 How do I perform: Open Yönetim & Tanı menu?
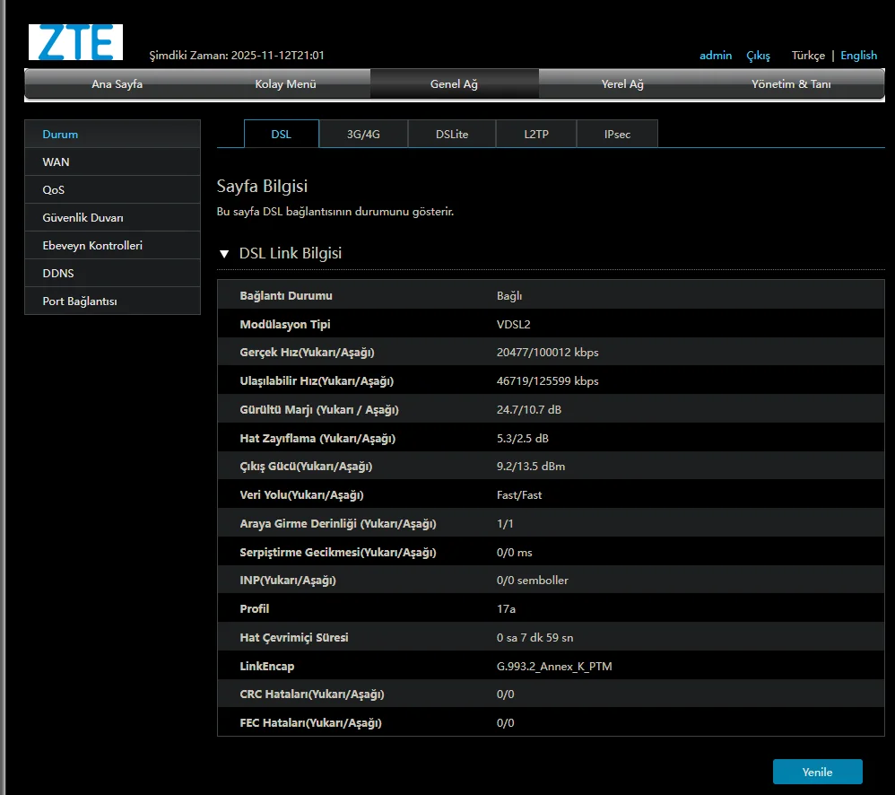[x=790, y=84]
